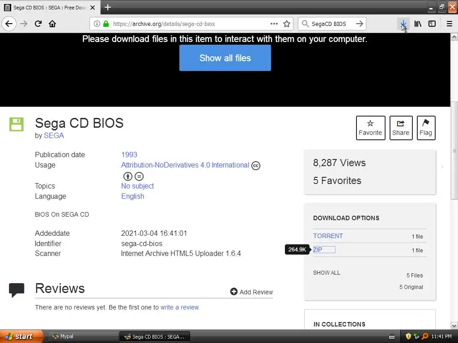This screenshot has height=343, width=458.
Task: Click the page scrollbar down arrow
Action: [x=454, y=326]
